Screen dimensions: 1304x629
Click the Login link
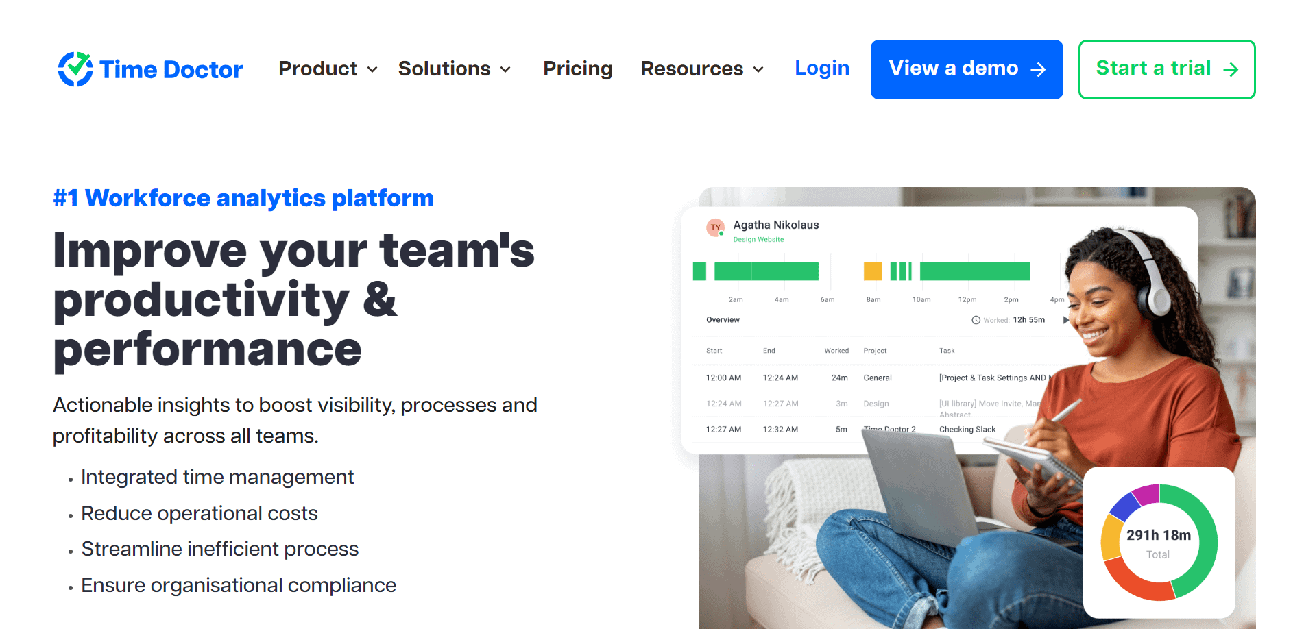pyautogui.click(x=822, y=68)
